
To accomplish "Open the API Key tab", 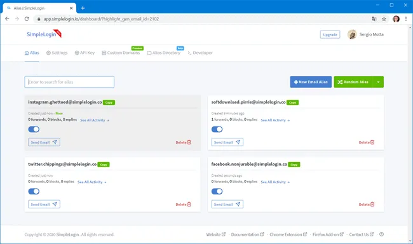I will (x=85, y=53).
